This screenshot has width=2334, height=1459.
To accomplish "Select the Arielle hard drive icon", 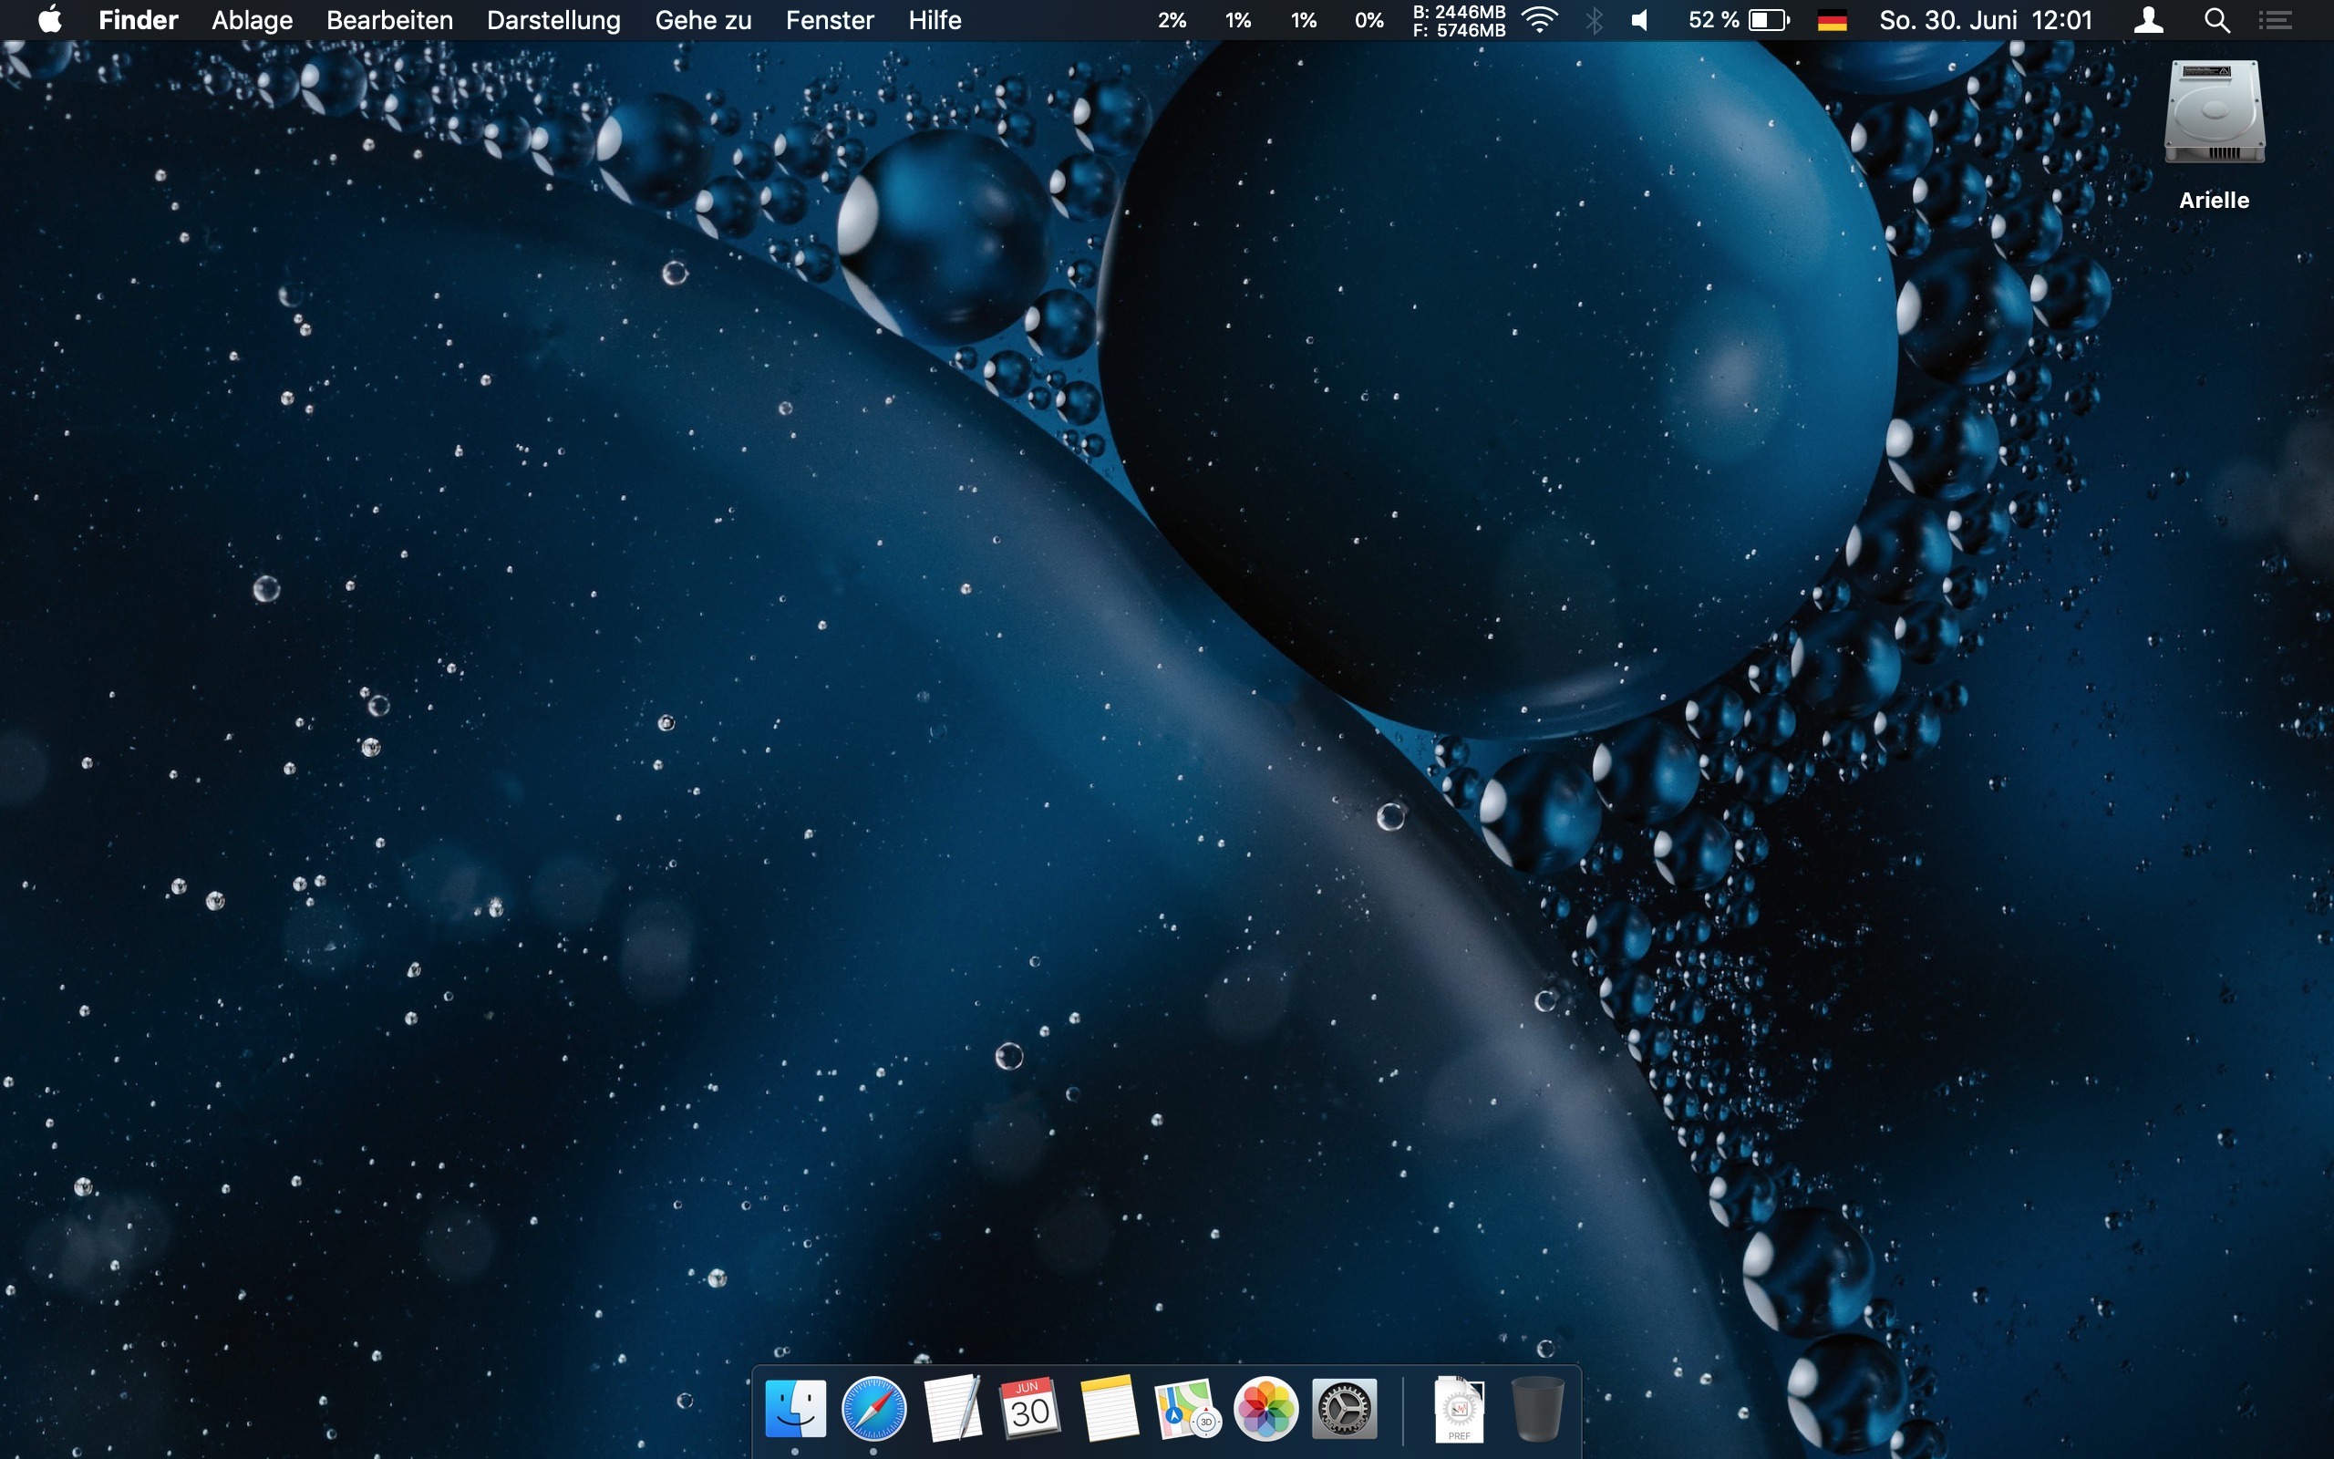I will point(2214,114).
